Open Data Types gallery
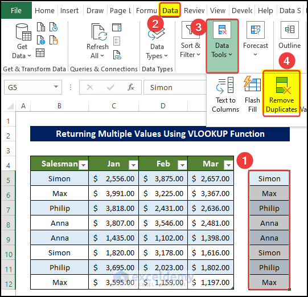 pyautogui.click(x=157, y=41)
